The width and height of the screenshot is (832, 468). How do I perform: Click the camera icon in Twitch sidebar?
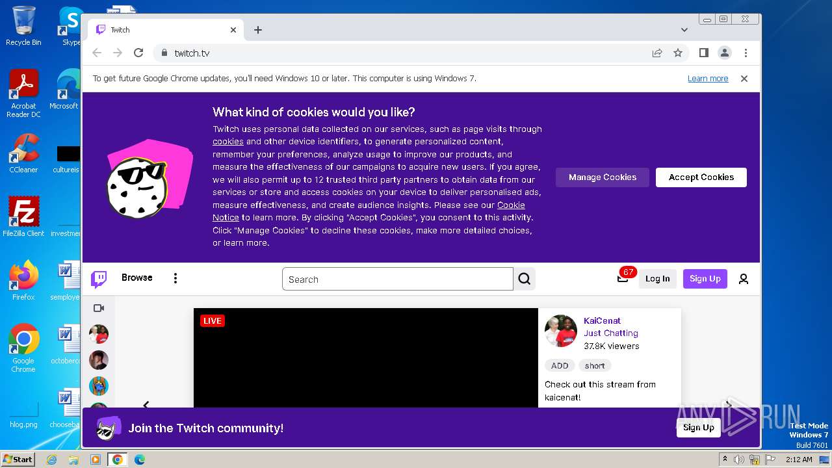coord(99,308)
